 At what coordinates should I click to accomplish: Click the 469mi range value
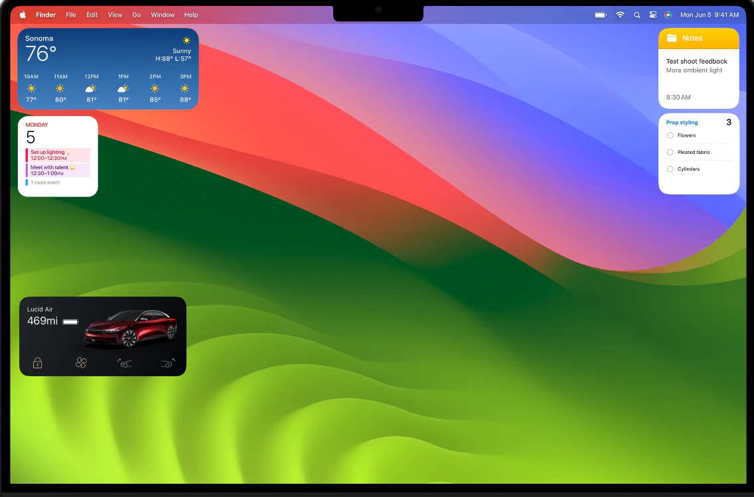point(42,321)
